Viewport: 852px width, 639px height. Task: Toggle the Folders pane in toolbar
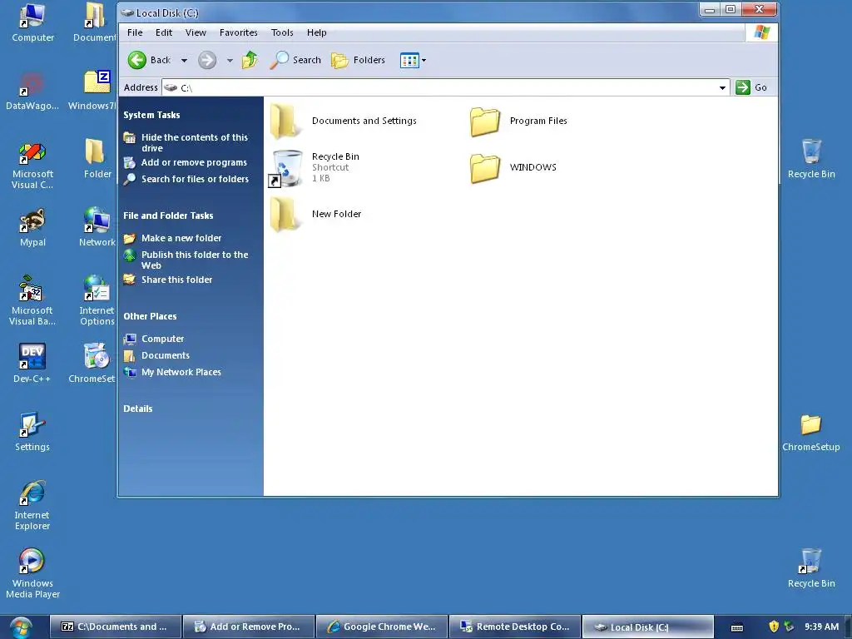click(358, 60)
